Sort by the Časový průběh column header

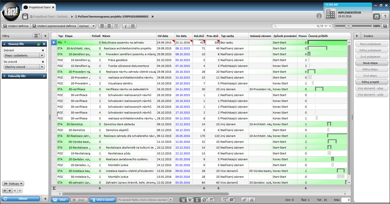[x=328, y=36]
